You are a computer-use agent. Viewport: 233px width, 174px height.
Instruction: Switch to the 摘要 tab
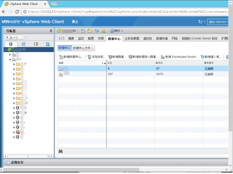pos(71,39)
